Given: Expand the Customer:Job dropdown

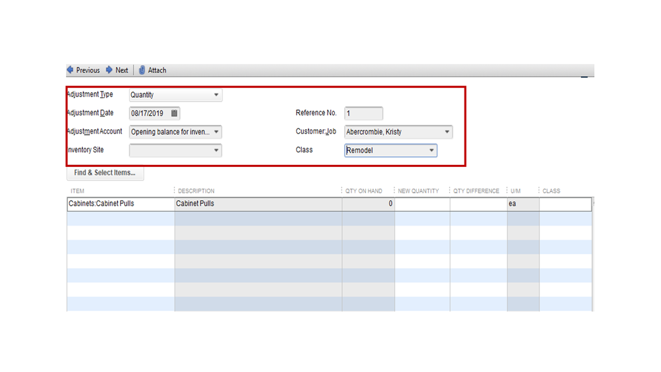Looking at the screenshot, I should 447,132.
